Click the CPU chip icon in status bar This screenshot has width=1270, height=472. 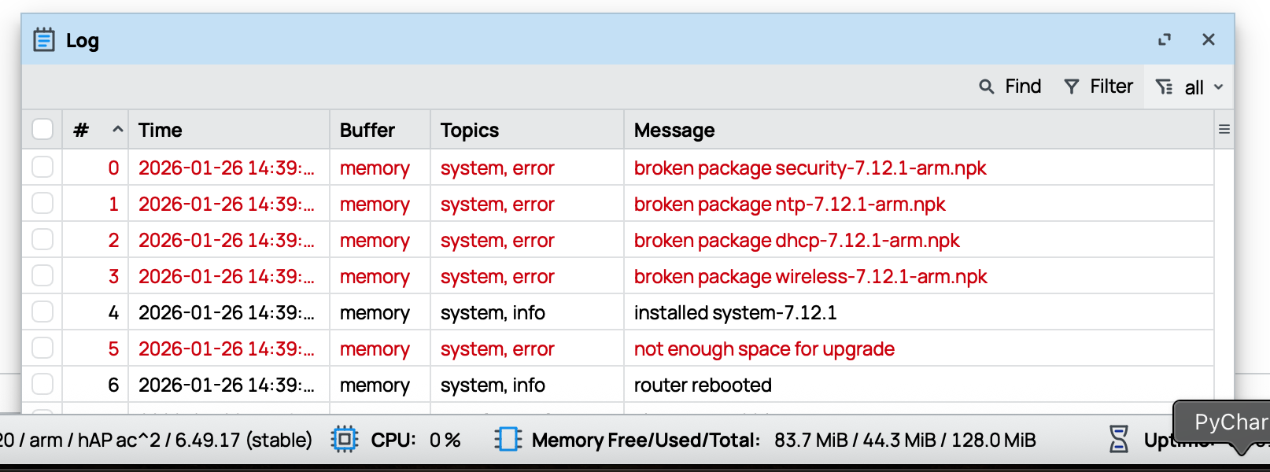point(345,439)
